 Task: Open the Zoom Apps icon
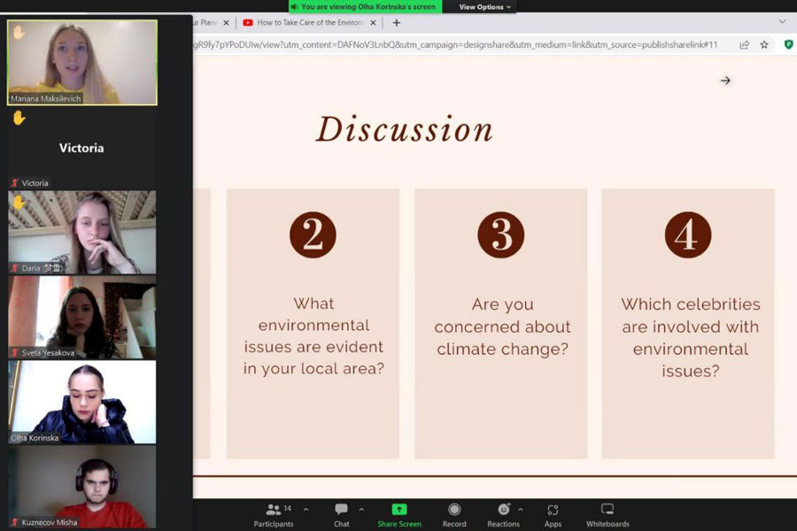coord(553,510)
